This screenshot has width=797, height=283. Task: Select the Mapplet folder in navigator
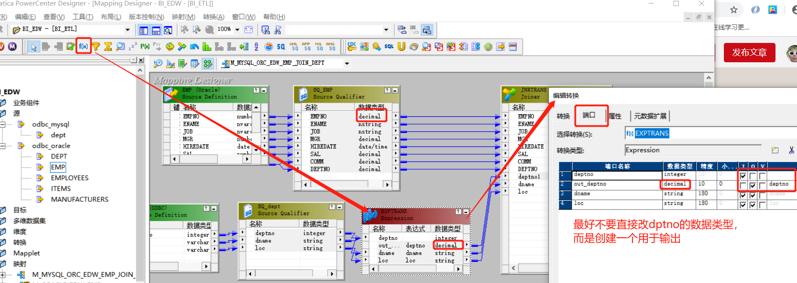(26, 253)
